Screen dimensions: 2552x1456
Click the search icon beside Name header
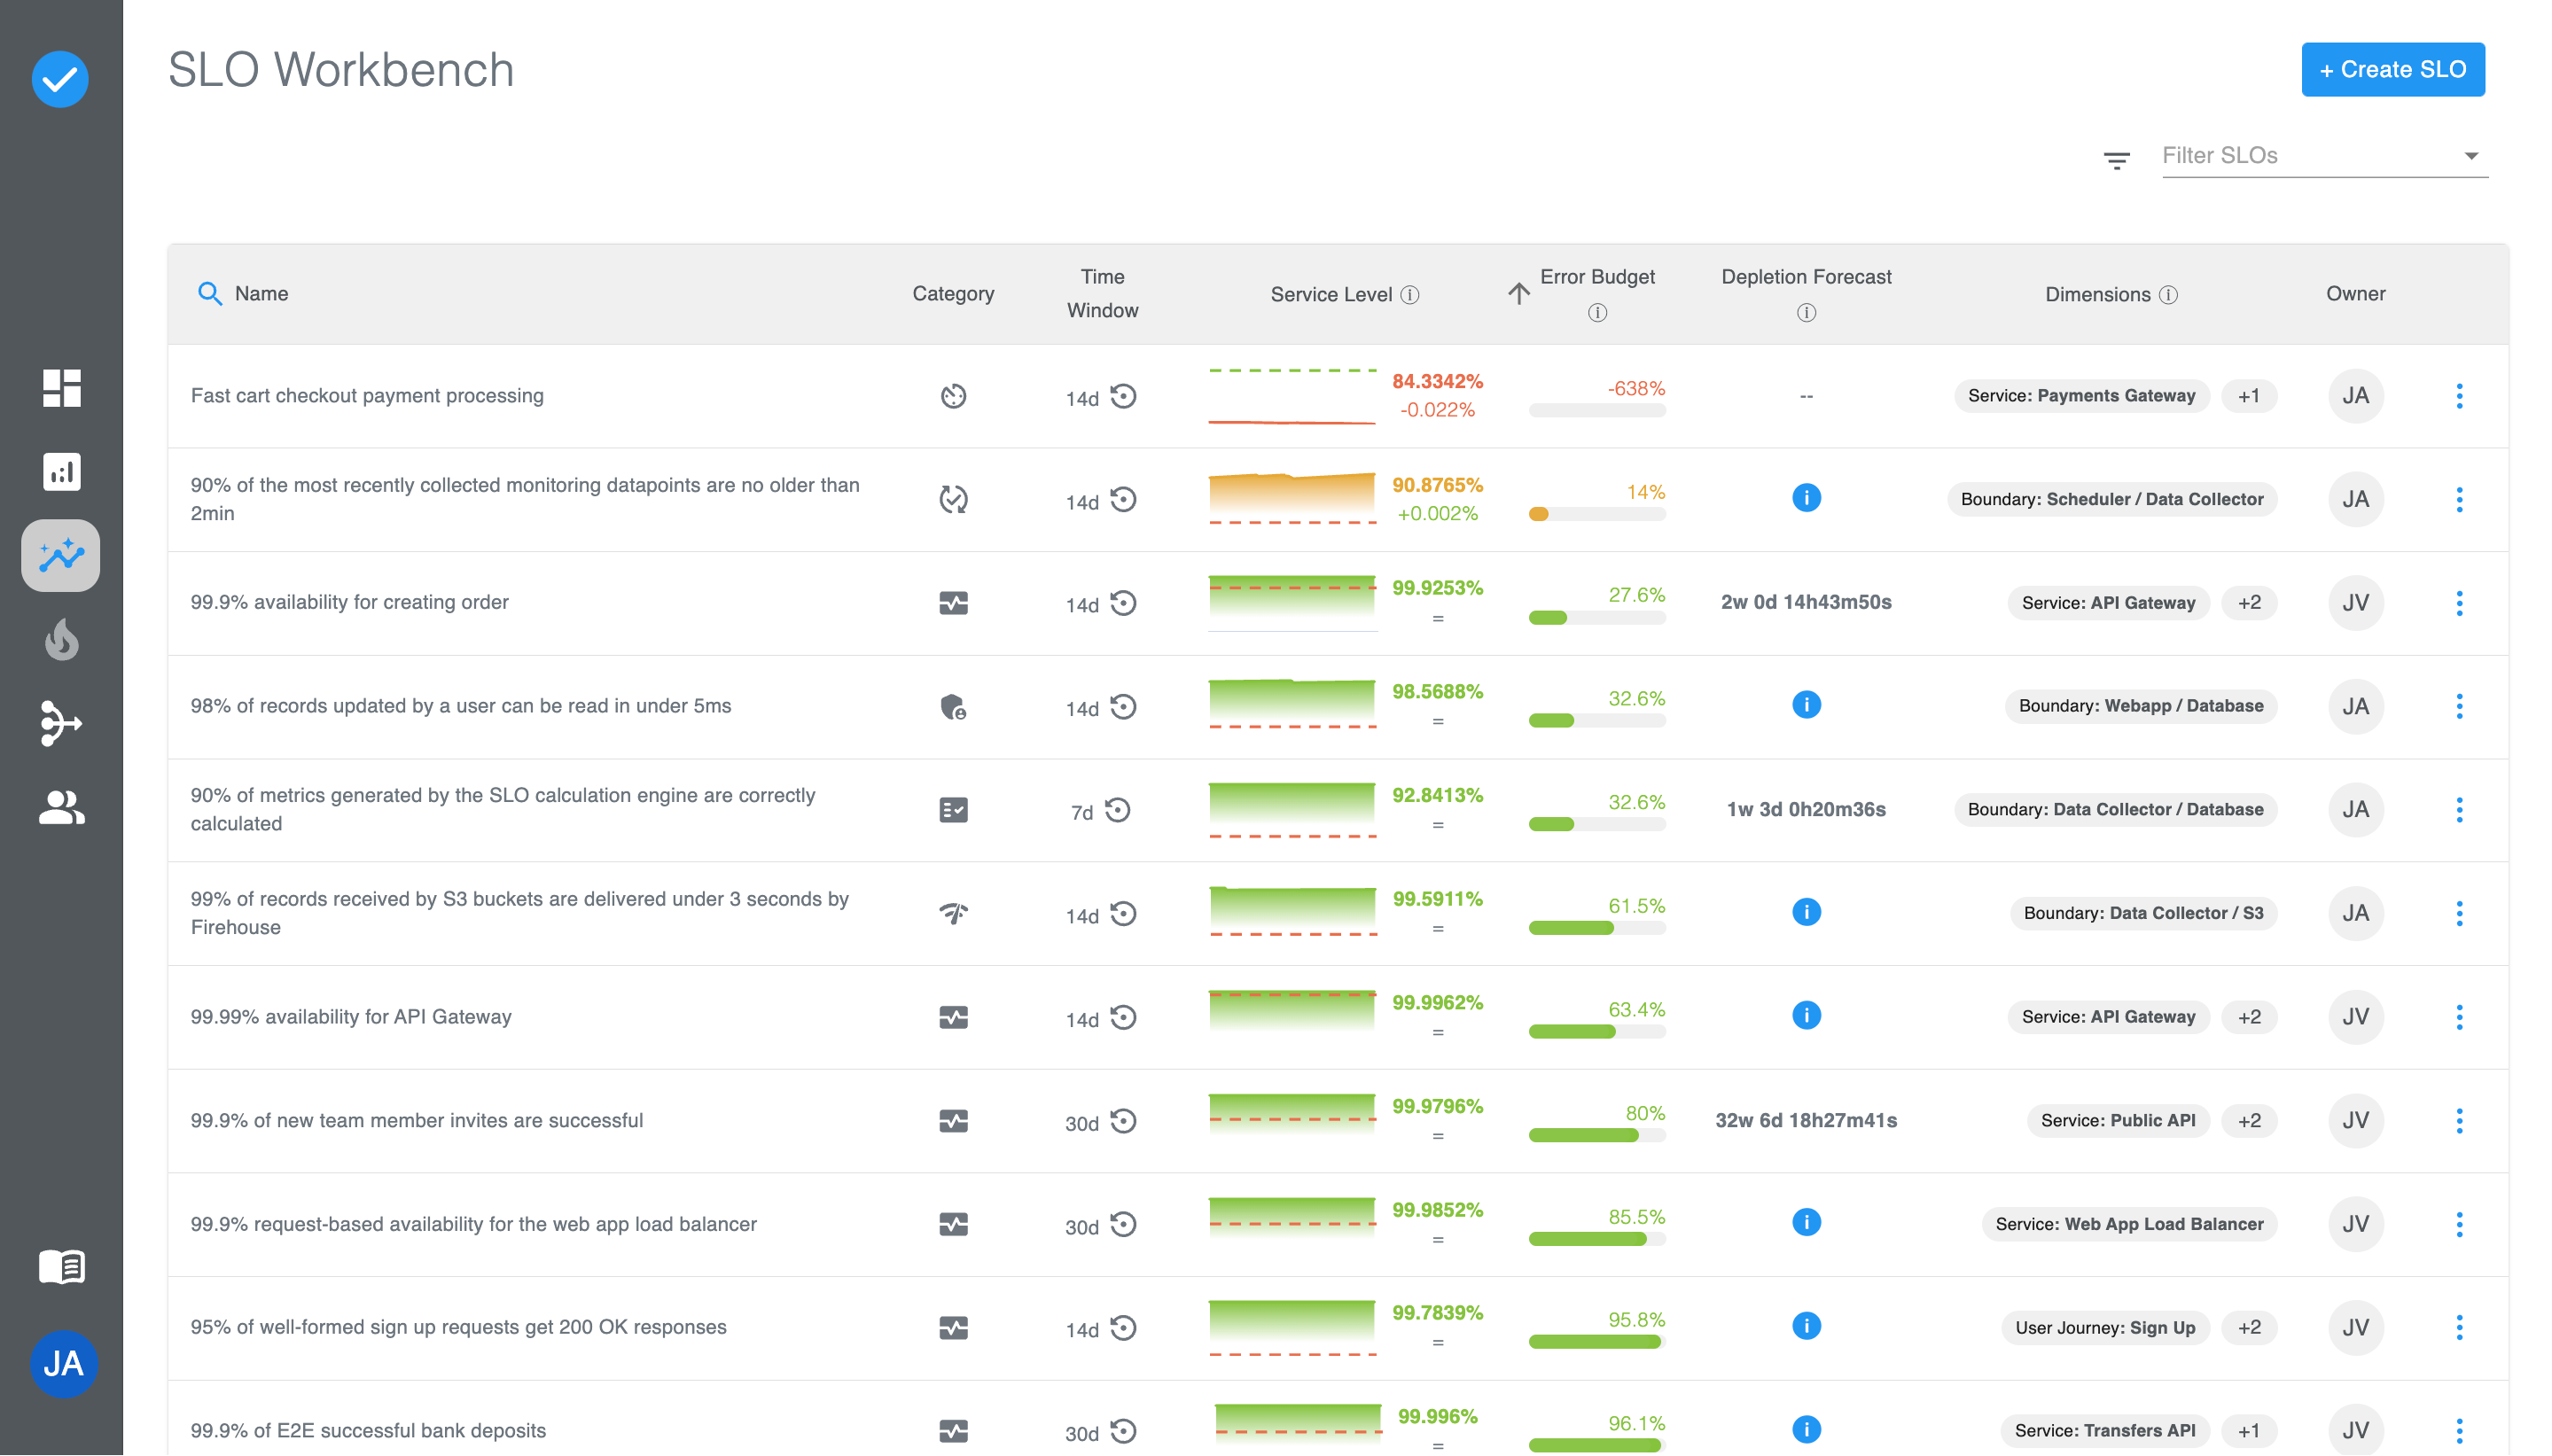point(209,293)
